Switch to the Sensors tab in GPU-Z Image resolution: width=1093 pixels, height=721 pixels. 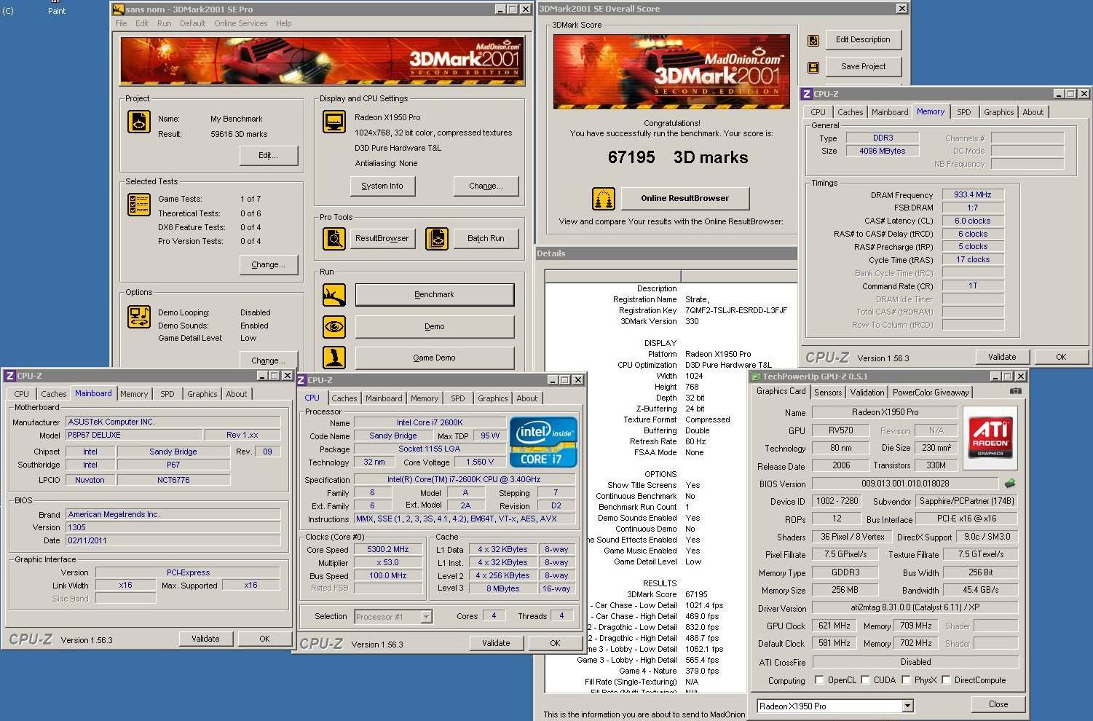[x=828, y=392]
